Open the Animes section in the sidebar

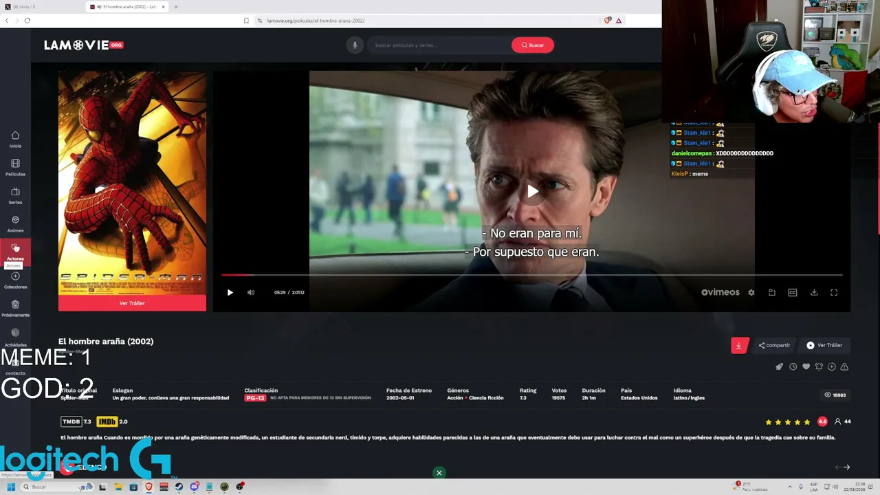click(15, 224)
